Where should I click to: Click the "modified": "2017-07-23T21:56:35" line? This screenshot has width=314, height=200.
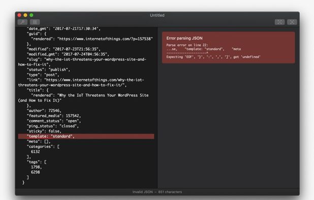point(64,49)
